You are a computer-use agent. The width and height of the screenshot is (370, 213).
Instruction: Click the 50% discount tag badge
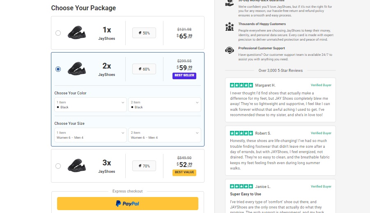(144, 33)
